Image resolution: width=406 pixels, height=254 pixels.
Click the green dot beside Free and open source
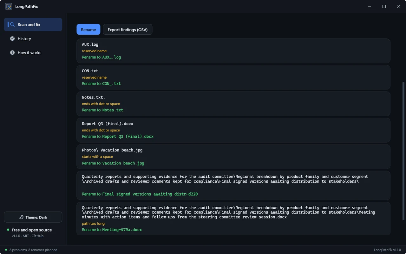tap(8, 230)
